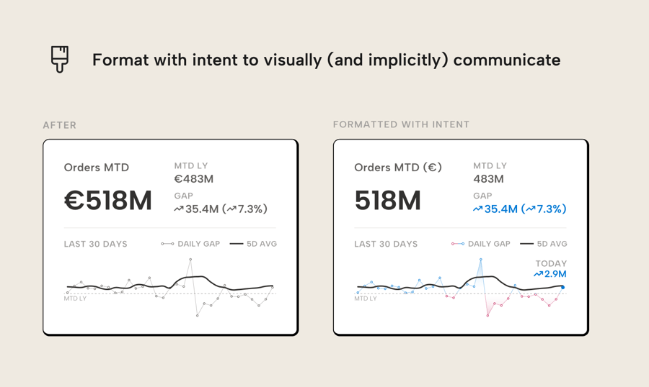Click the red-and-blue DAILY GAP legend marker

(458, 244)
